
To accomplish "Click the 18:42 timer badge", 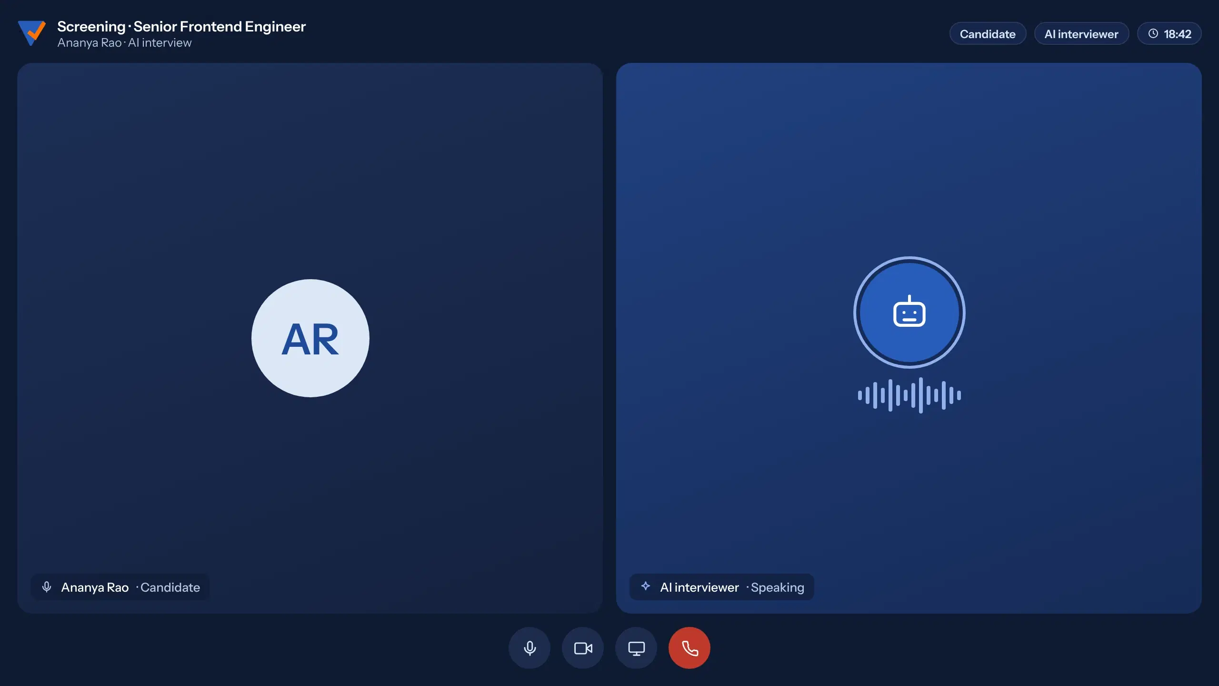I will [x=1169, y=34].
